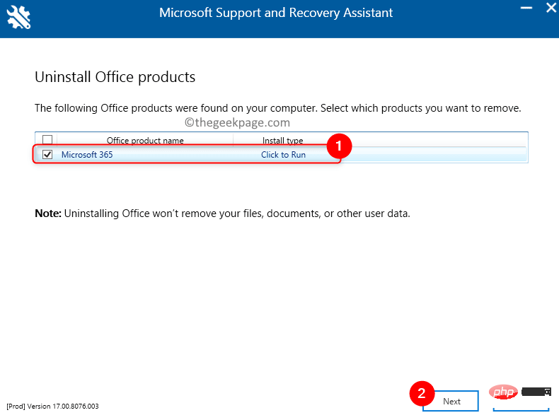Click the Prod Version 17.00.8076.003 label
The width and height of the screenshot is (559, 415).
point(53,406)
